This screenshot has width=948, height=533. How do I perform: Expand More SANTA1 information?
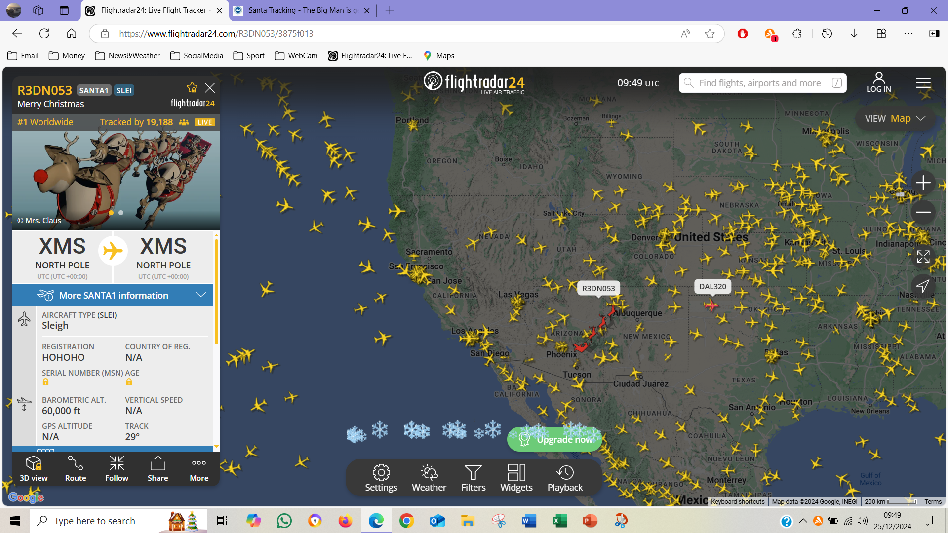click(113, 295)
